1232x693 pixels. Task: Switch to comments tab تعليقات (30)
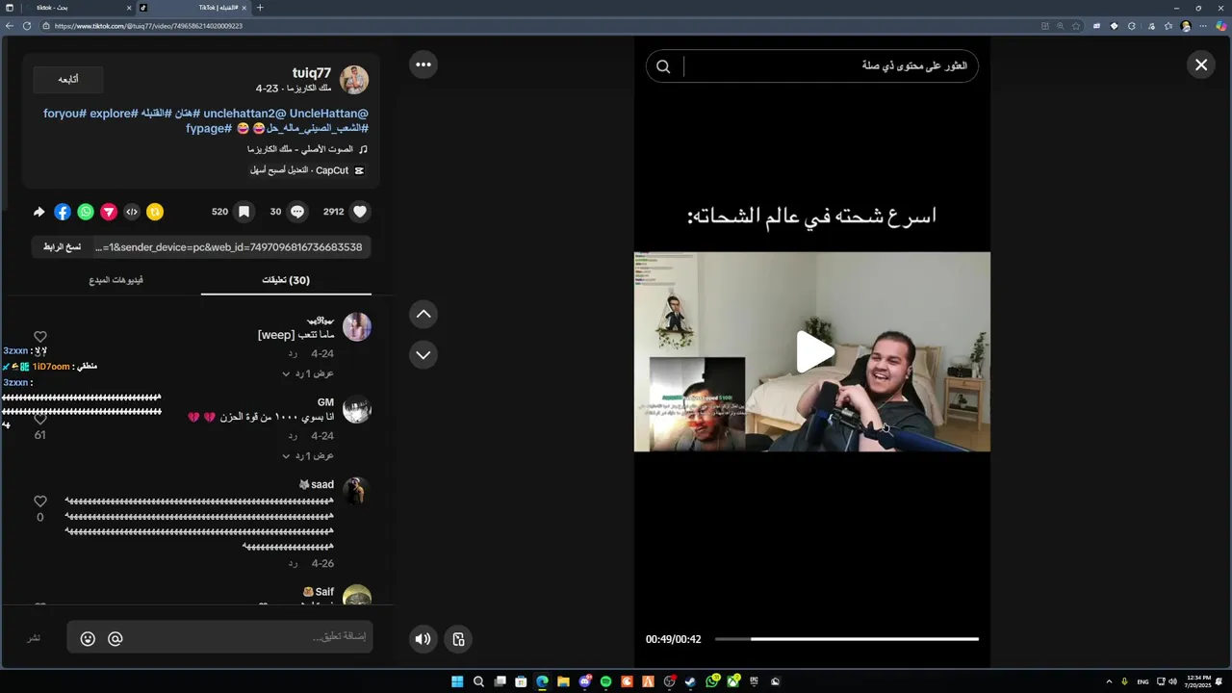(286, 280)
